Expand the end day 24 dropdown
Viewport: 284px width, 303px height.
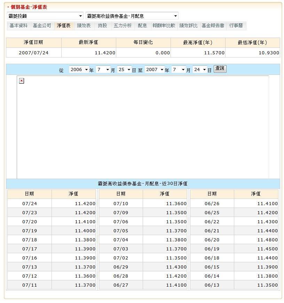[200, 70]
